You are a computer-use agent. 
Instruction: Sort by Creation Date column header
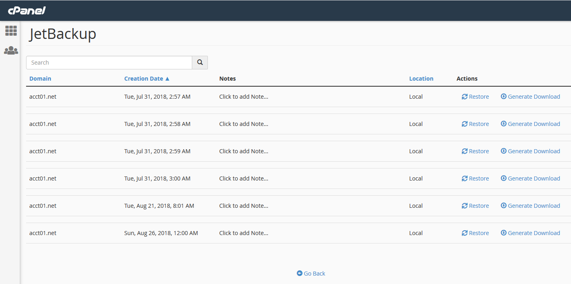pos(147,79)
